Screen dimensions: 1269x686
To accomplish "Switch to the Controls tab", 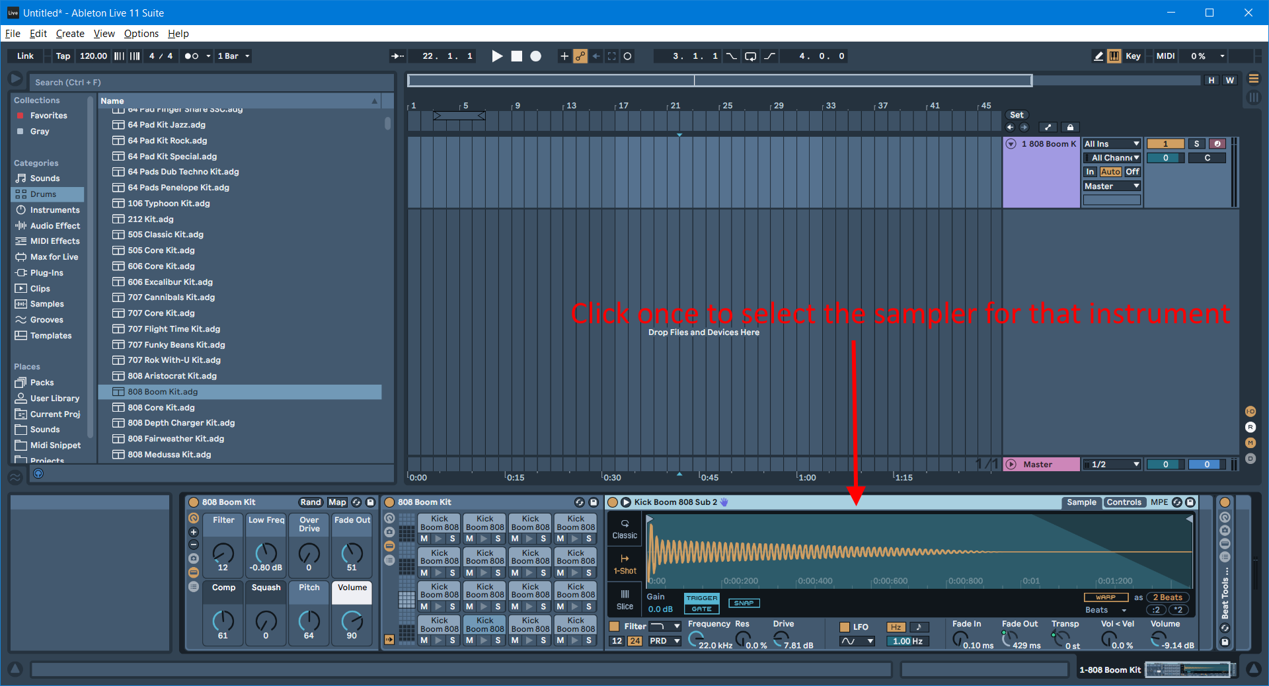I will click(1124, 502).
